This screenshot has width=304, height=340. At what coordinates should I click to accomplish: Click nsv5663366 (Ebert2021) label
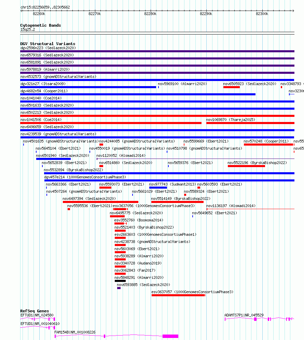pyautogui.click(x=68, y=184)
